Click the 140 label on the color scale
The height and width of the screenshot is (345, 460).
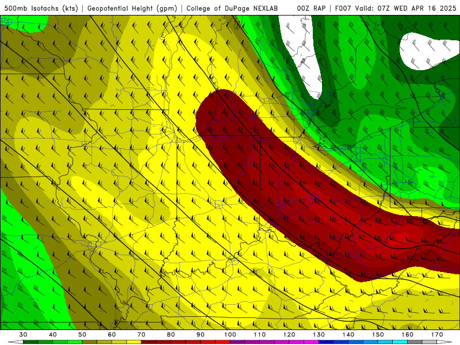point(348,335)
